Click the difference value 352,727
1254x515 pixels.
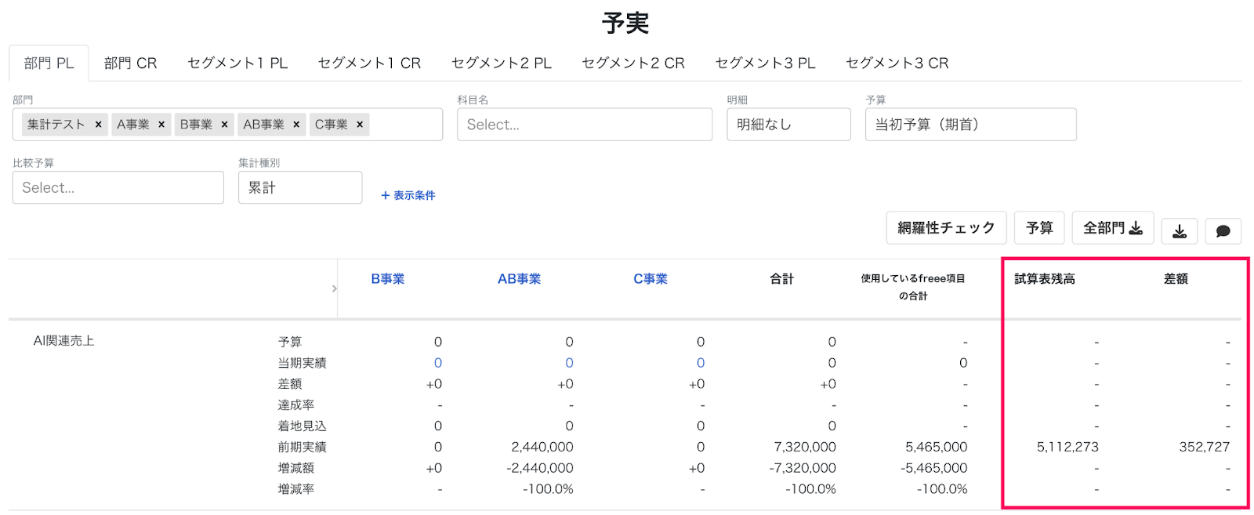[x=1205, y=447]
